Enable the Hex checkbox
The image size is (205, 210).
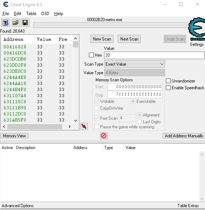pyautogui.click(x=91, y=55)
